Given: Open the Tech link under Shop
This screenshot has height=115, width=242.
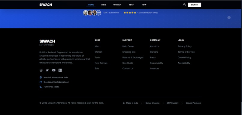Looking at the screenshot, I should (97, 57).
